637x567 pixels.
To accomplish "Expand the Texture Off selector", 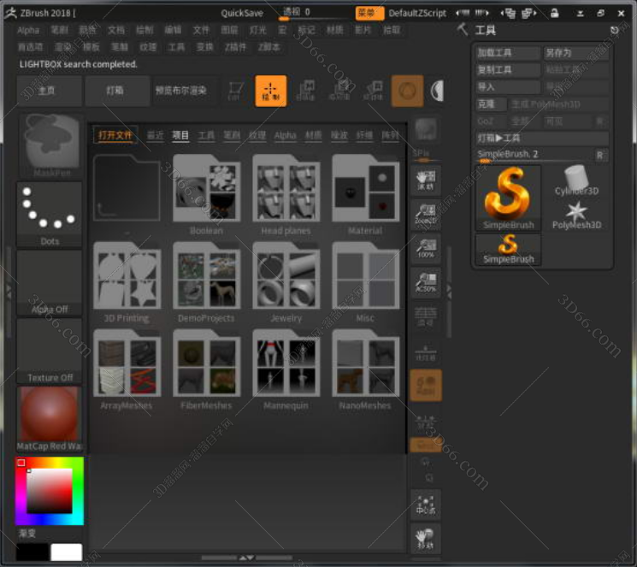I will click(x=50, y=351).
